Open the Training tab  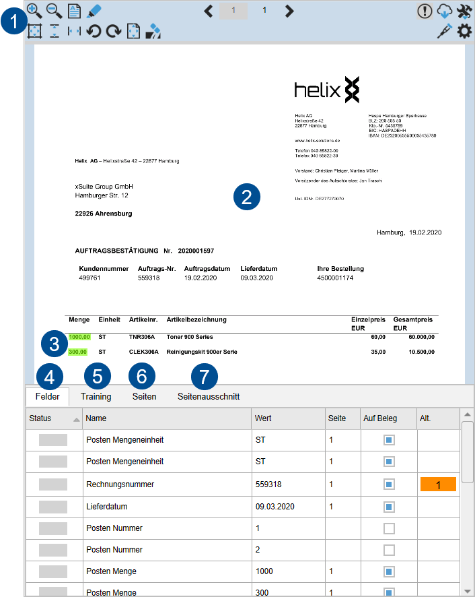click(x=96, y=396)
